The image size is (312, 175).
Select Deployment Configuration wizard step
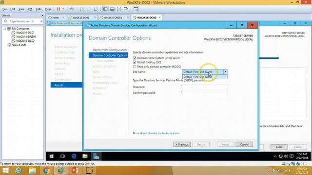(110, 50)
